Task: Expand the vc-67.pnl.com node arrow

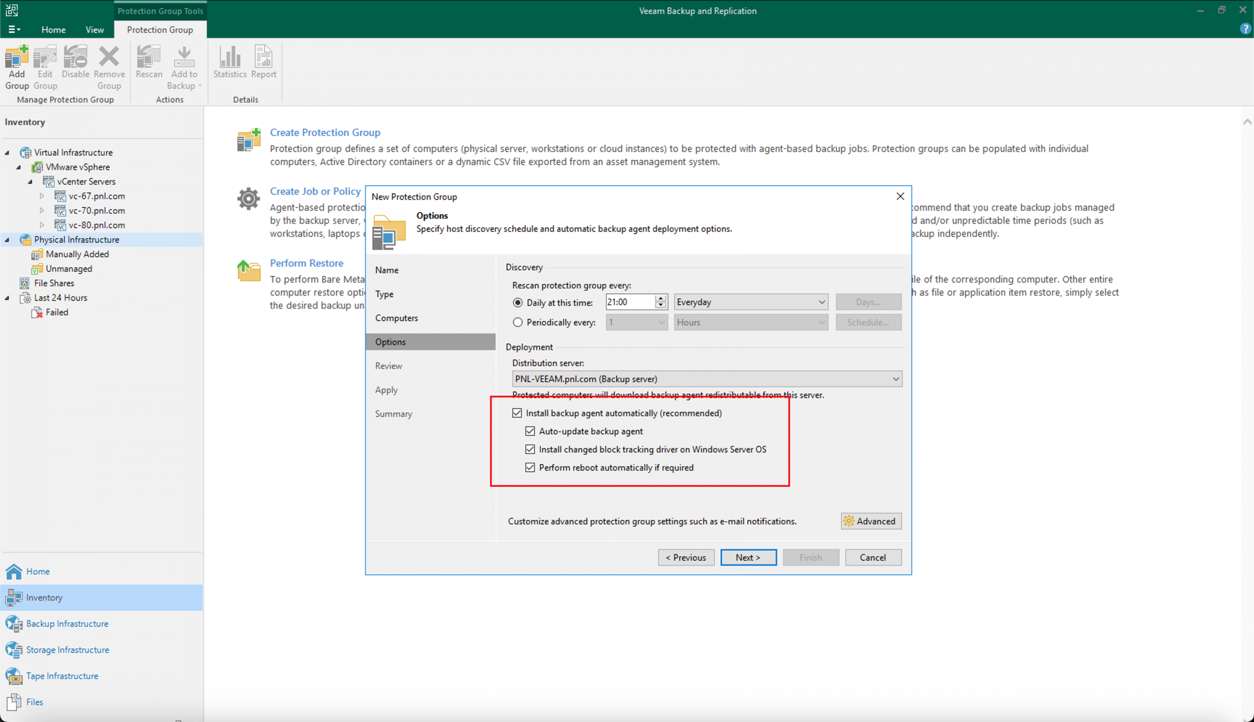Action: pos(42,196)
